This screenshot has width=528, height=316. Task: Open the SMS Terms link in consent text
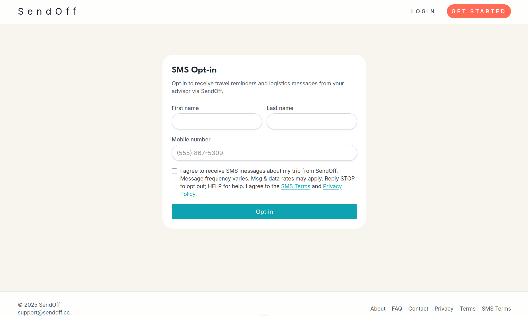[x=296, y=186]
